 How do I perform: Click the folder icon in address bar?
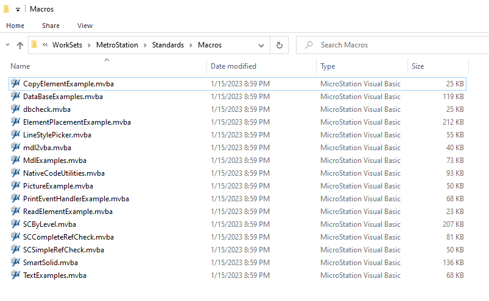click(x=34, y=45)
